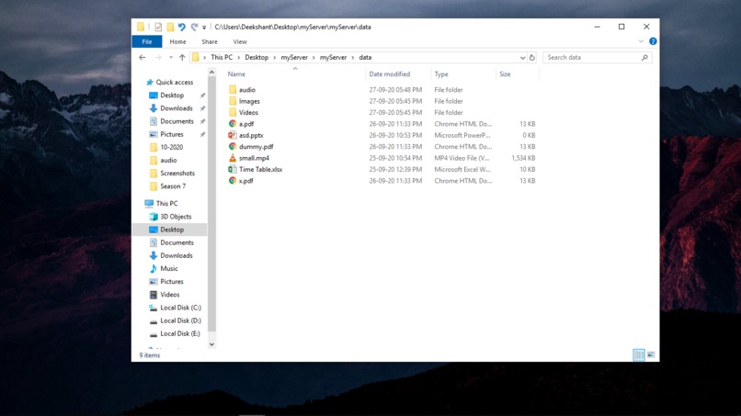741x416 pixels.
Task: Refresh the data folder view
Action: [532, 58]
